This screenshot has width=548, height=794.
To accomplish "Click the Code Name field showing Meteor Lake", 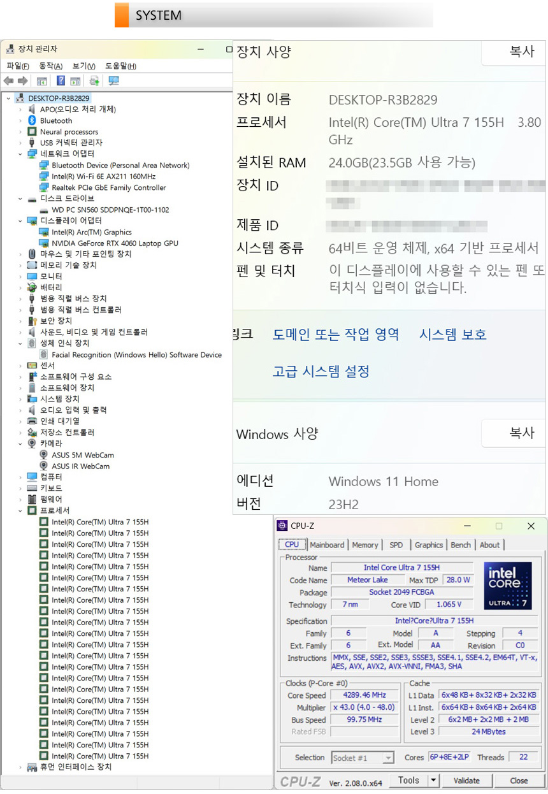I will pos(367,580).
